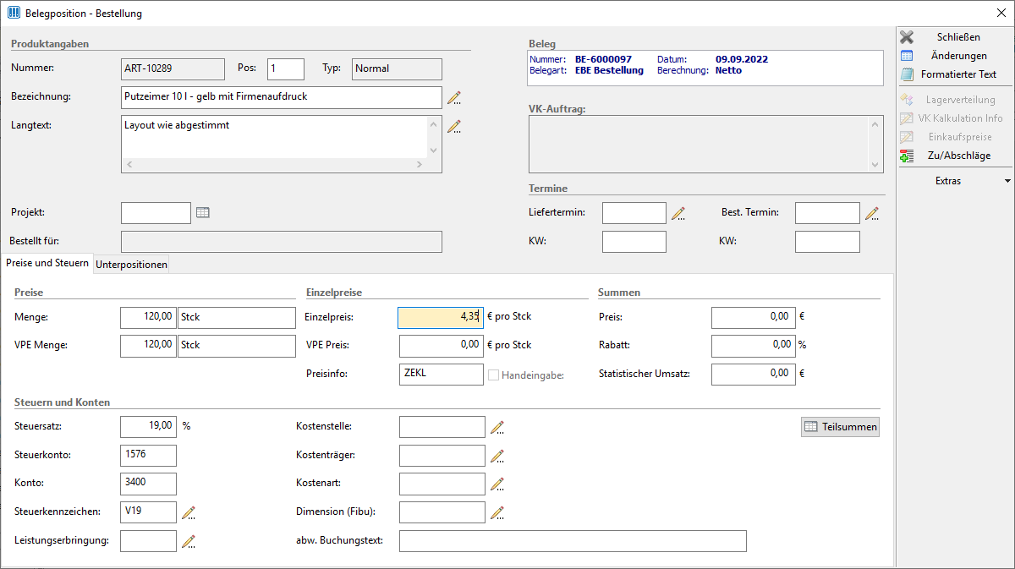Click the Steuersatz field showing 19,00
The image size is (1015, 569).
click(x=148, y=427)
